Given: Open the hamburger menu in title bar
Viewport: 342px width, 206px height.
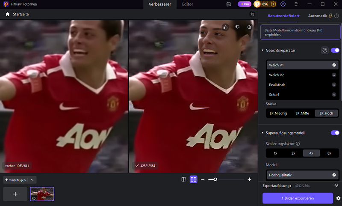Looking at the screenshot, I should tap(296, 4).
